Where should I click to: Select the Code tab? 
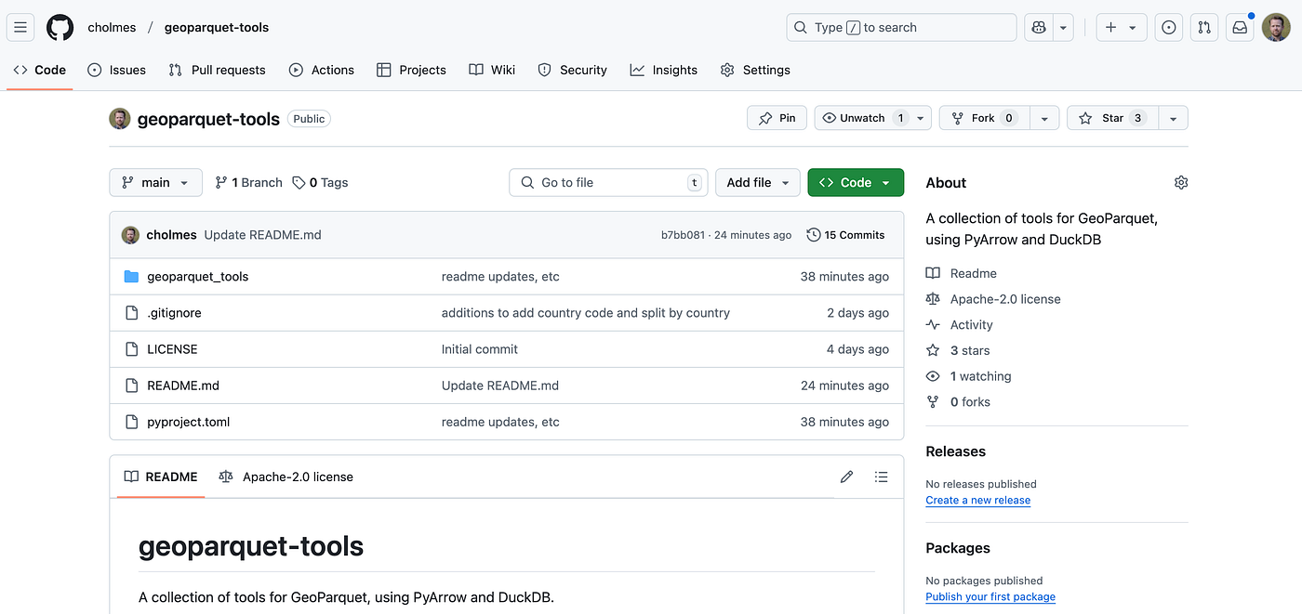pos(40,70)
